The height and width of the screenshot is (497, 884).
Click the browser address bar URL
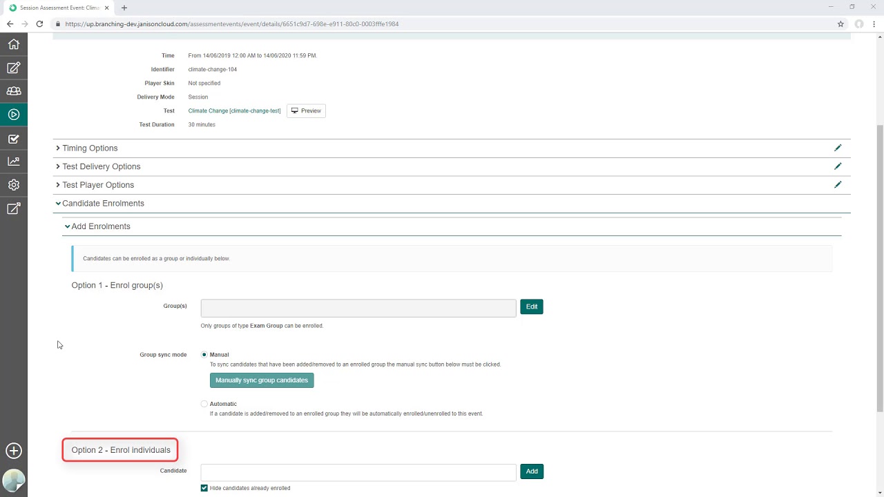[x=231, y=23]
